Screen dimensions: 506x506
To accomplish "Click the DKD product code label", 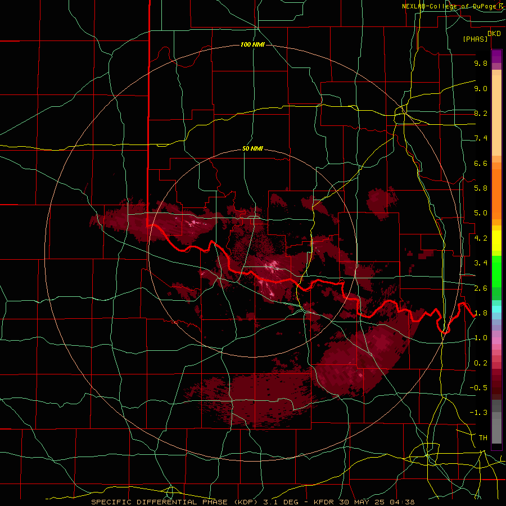I will pos(494,34).
